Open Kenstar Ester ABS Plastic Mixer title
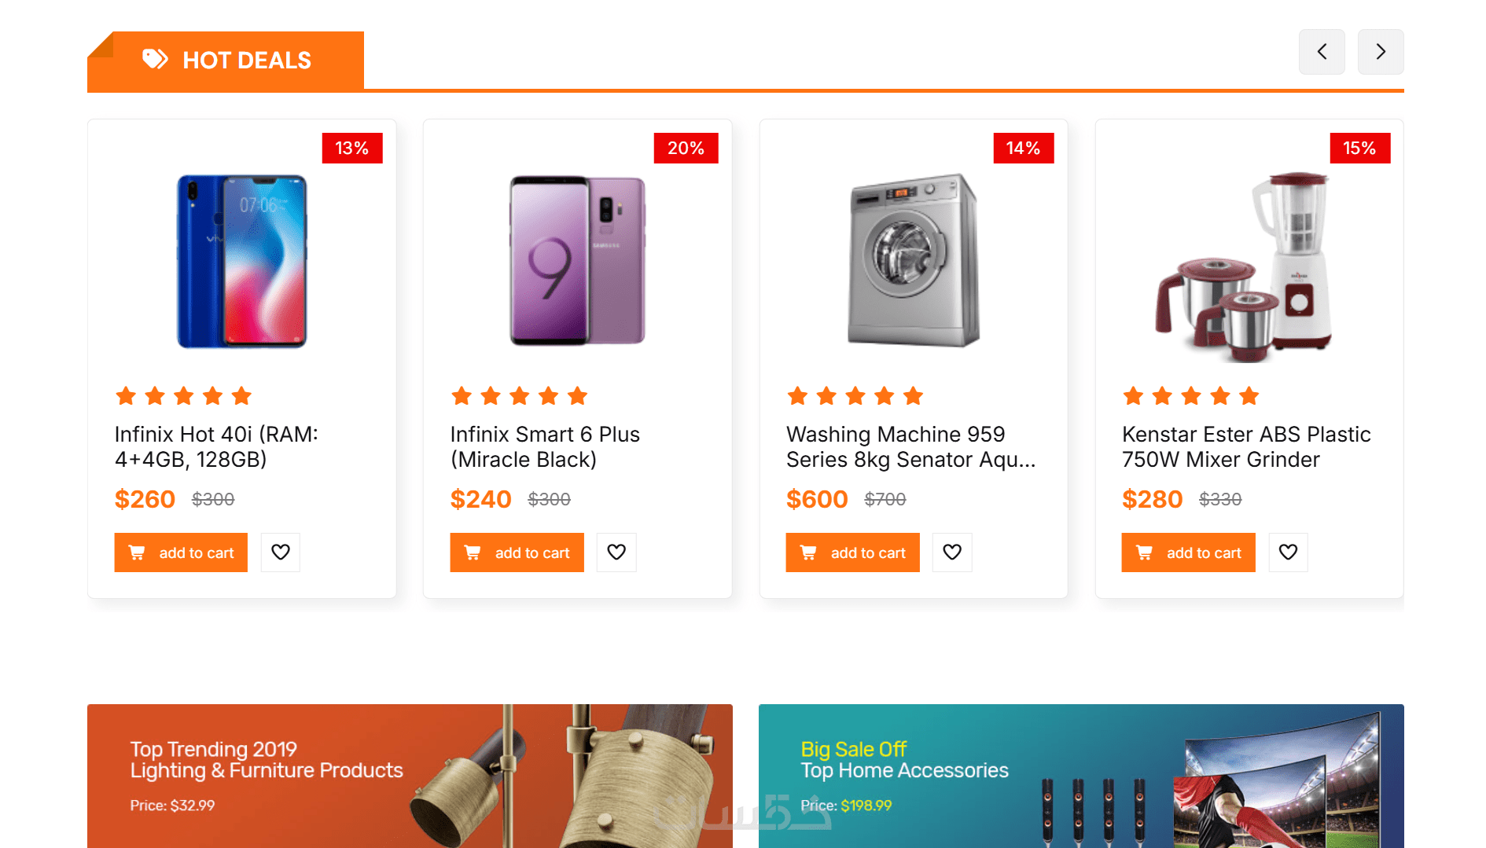Viewport: 1486px width, 848px height. click(1246, 446)
